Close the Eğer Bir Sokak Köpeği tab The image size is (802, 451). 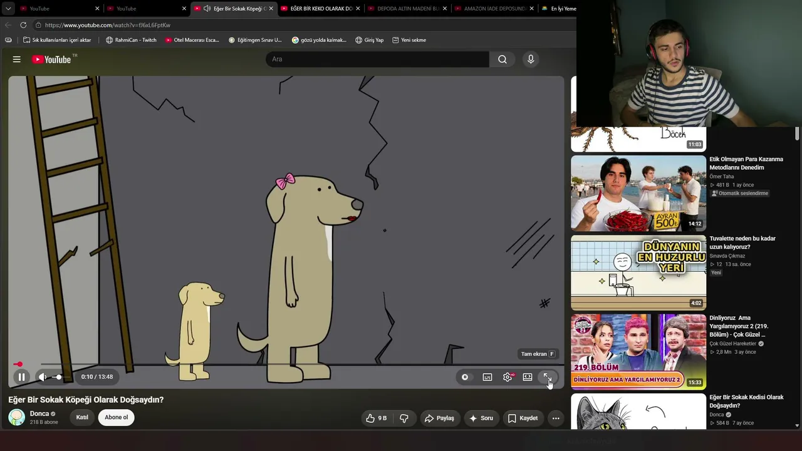pyautogui.click(x=271, y=9)
